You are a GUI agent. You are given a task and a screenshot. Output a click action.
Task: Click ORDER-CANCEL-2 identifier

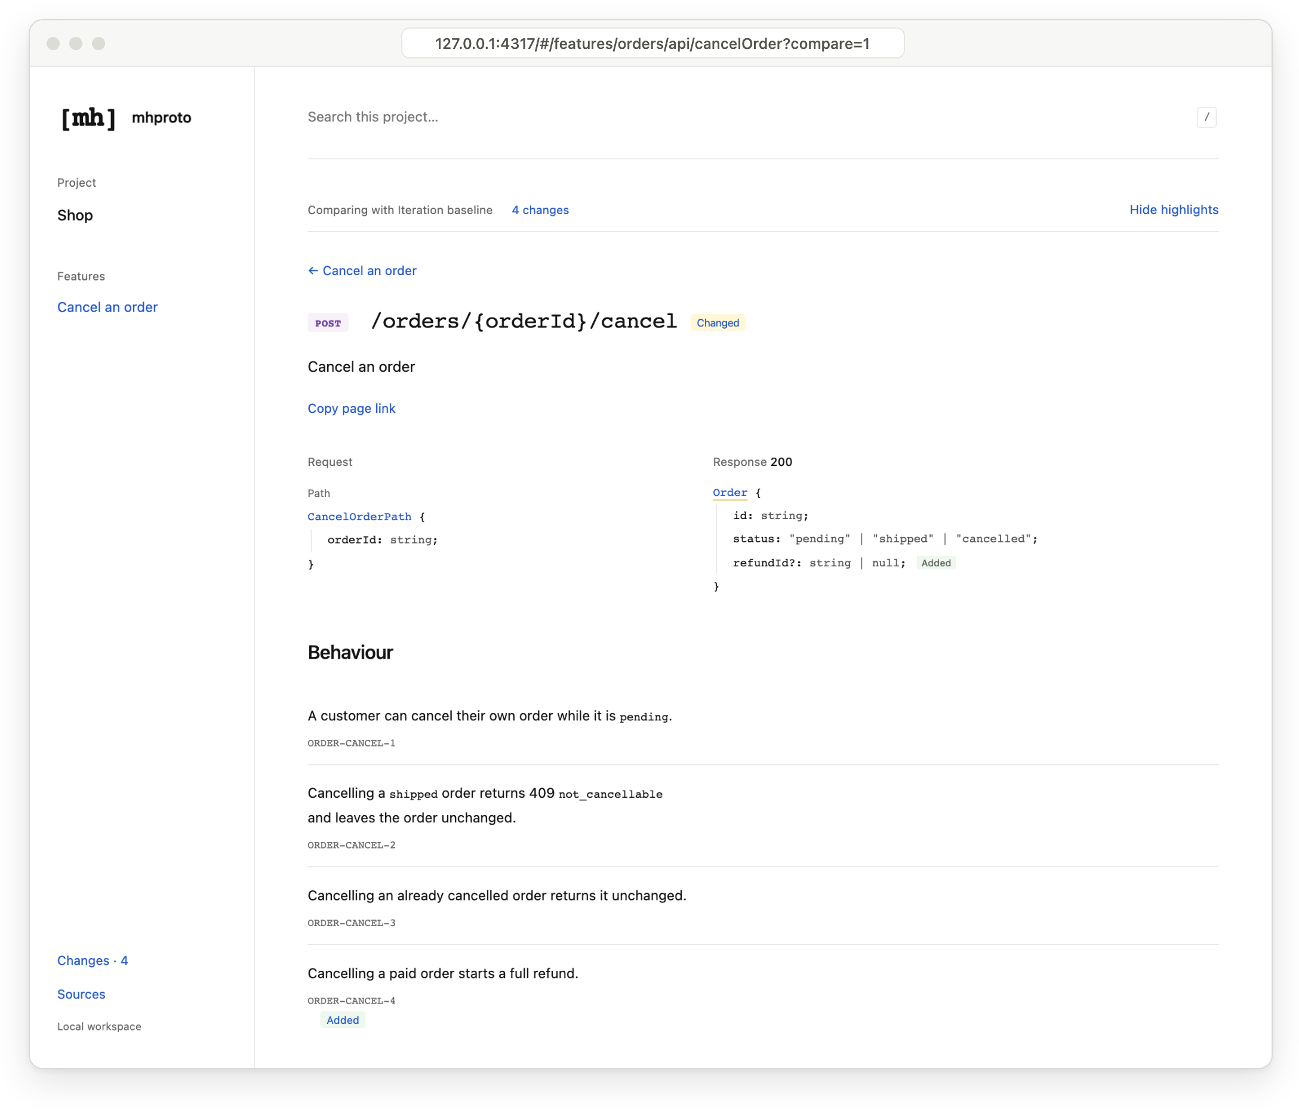pyautogui.click(x=351, y=845)
